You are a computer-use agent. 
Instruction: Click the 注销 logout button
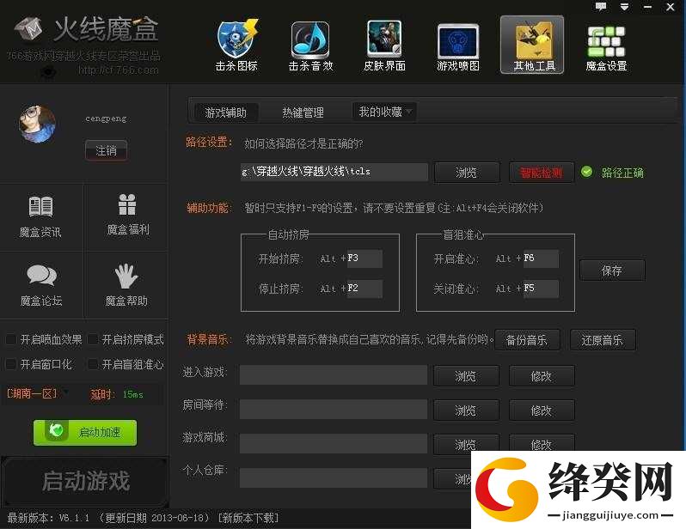pyautogui.click(x=107, y=151)
